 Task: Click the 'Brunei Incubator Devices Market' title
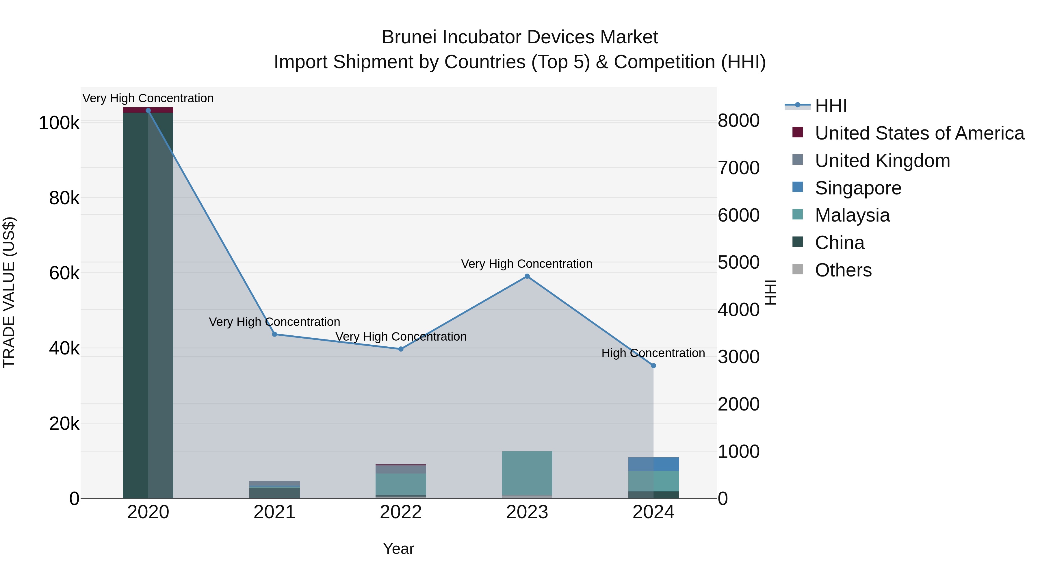coord(520,37)
